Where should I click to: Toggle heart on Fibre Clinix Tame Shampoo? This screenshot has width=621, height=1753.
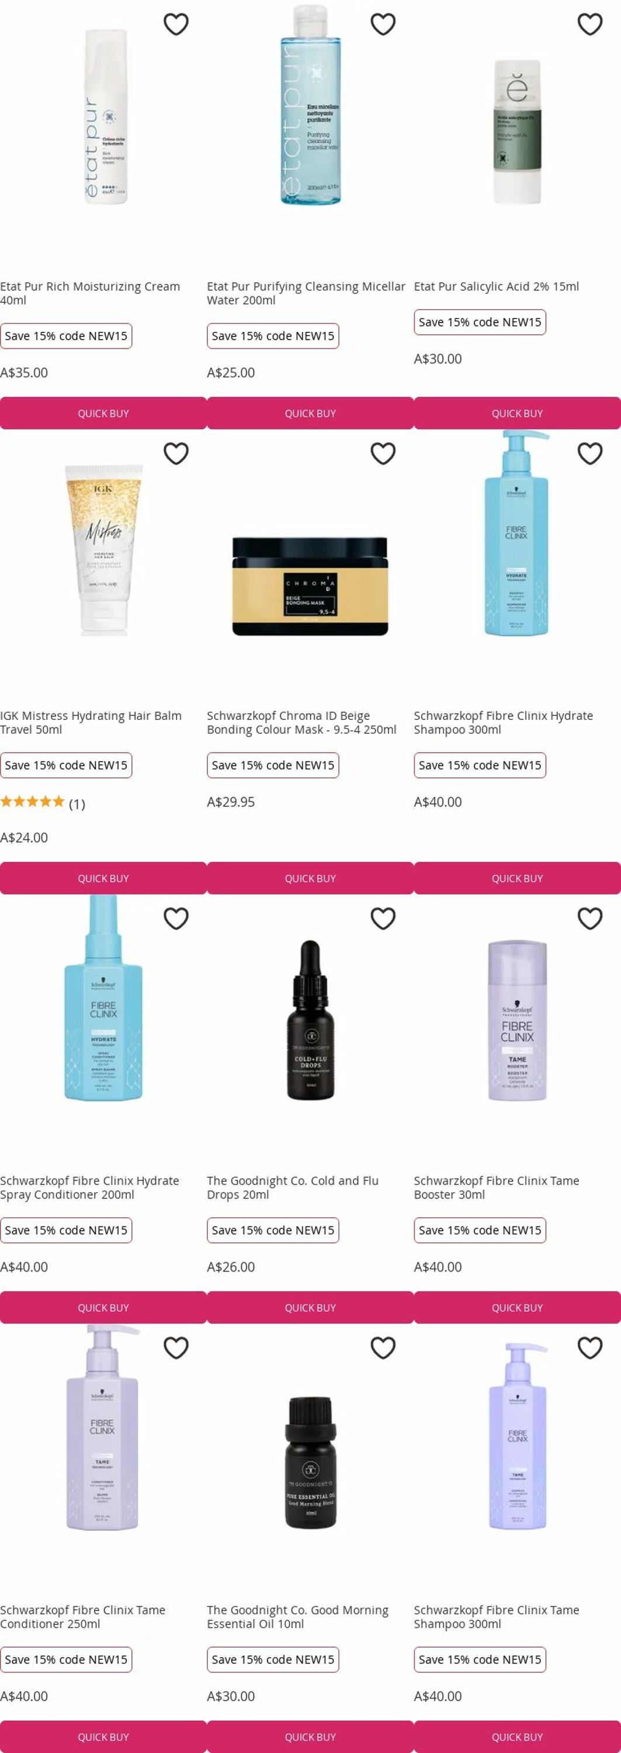point(589,1348)
